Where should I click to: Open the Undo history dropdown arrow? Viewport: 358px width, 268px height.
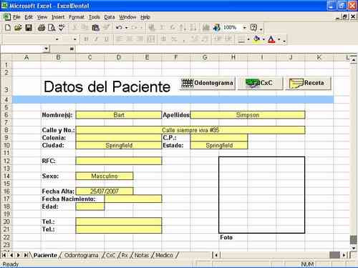tap(126, 28)
